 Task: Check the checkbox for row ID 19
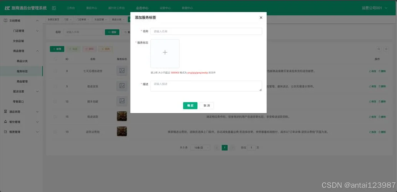tap(55, 132)
